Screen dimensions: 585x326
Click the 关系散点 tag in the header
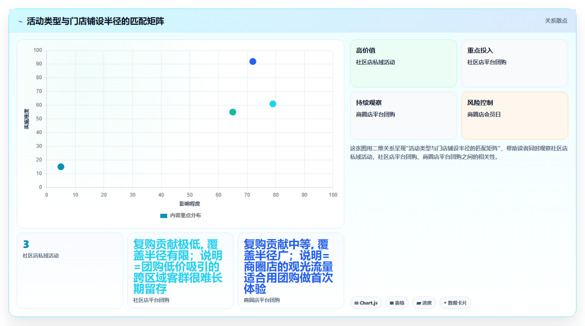[556, 21]
